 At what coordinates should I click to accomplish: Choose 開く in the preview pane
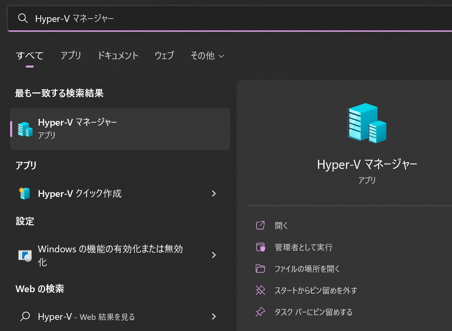281,226
